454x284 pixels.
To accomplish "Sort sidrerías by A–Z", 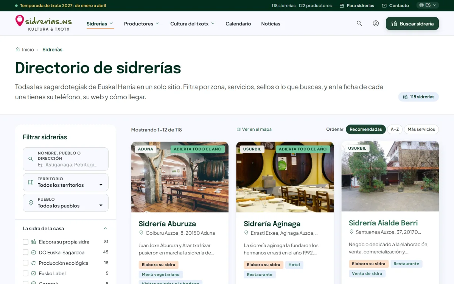I will [395, 129].
